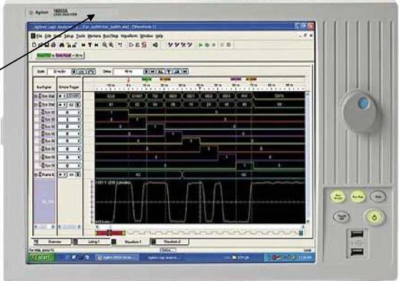Click the Windows Start button
The image size is (399, 281).
tap(41, 258)
